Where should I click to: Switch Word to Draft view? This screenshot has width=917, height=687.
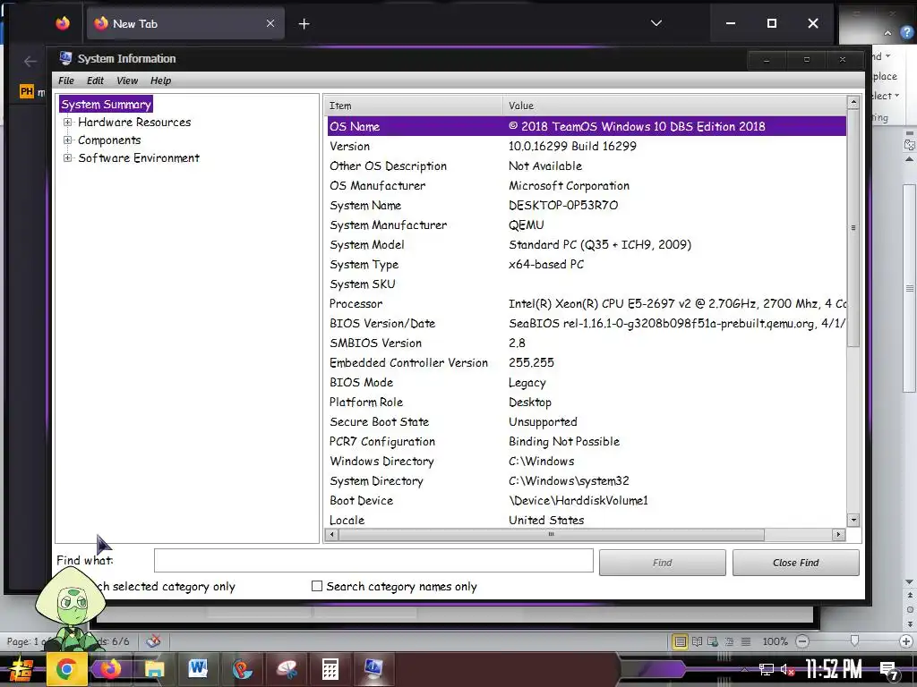click(x=746, y=641)
